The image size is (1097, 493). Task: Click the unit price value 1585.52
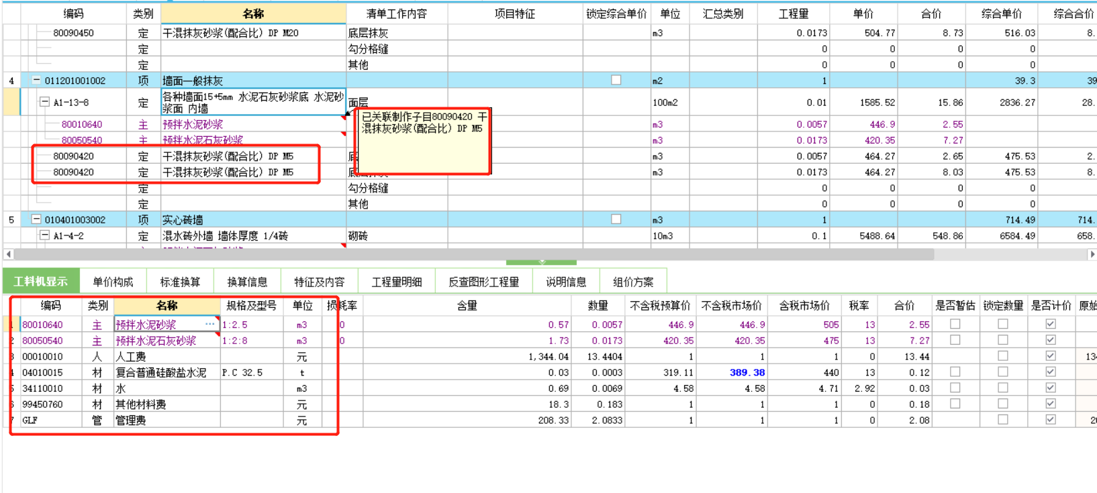pos(877,103)
